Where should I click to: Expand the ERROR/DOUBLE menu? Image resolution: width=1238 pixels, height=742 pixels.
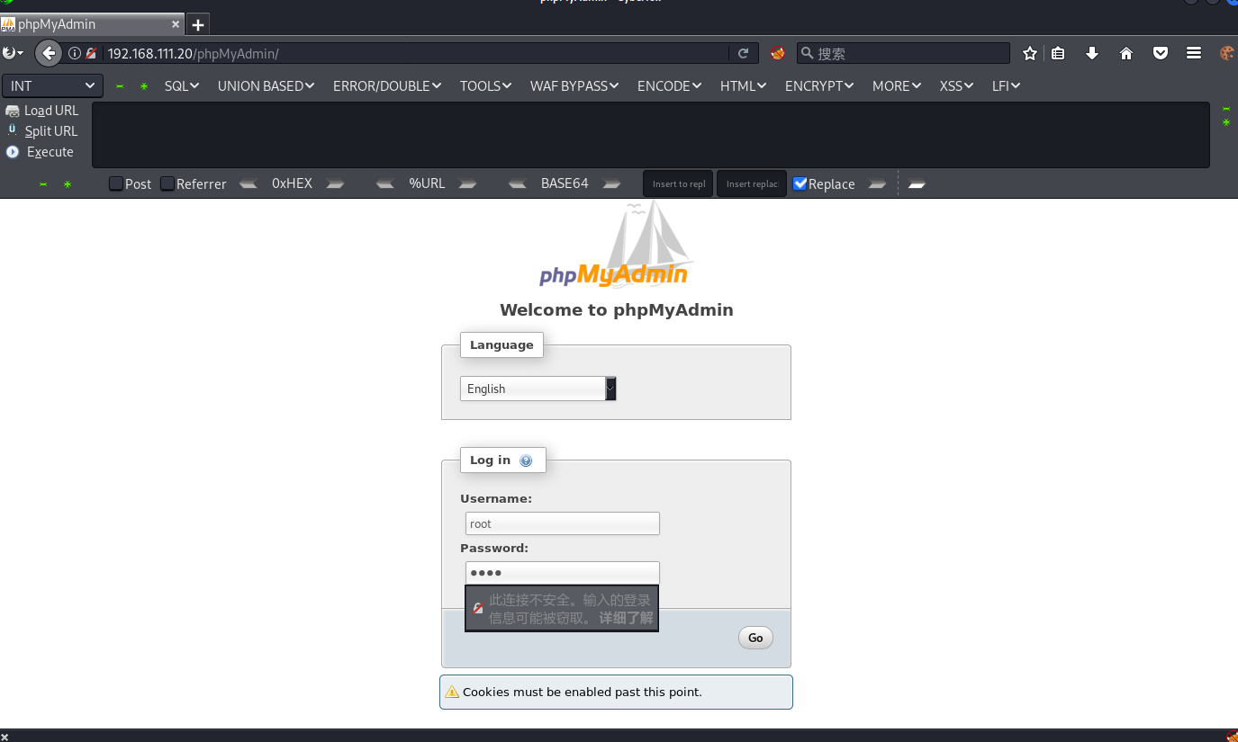387,85
